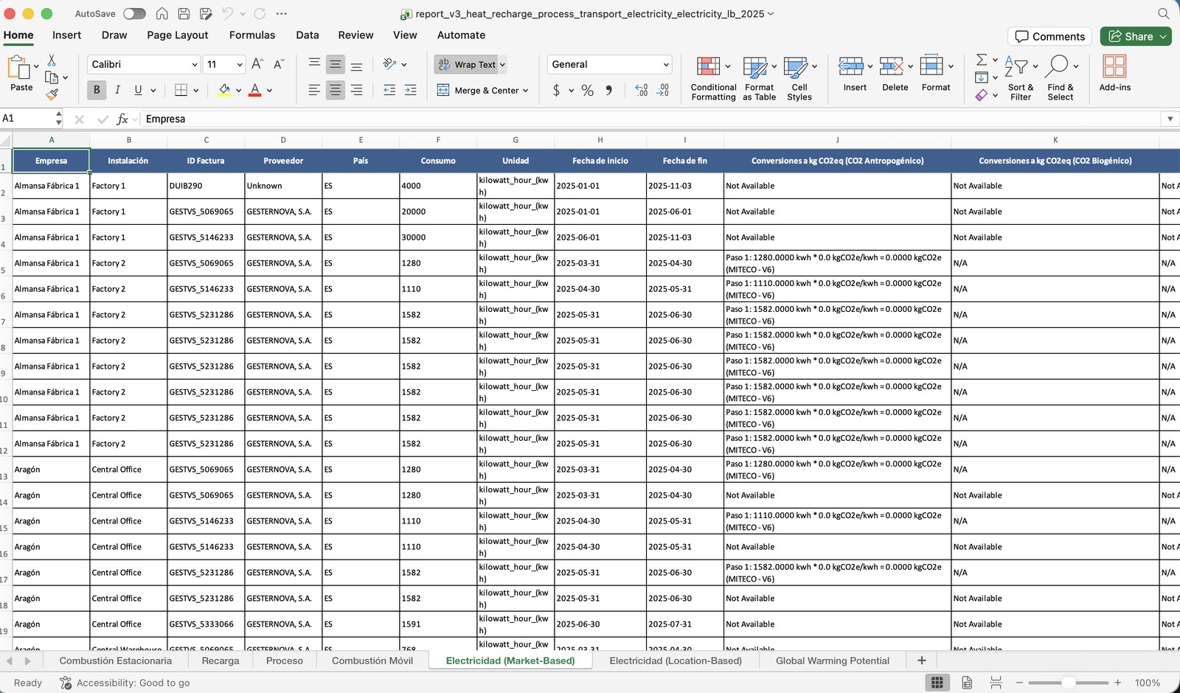Open the Add-ins pane
This screenshot has height=693, width=1180.
click(x=1114, y=74)
